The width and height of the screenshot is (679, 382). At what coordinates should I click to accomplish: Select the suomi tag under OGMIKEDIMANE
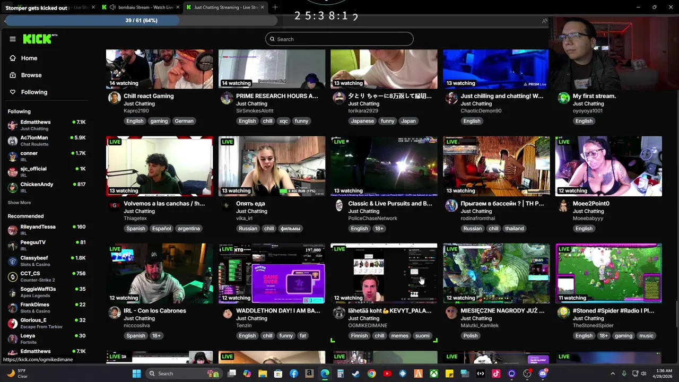(423, 336)
